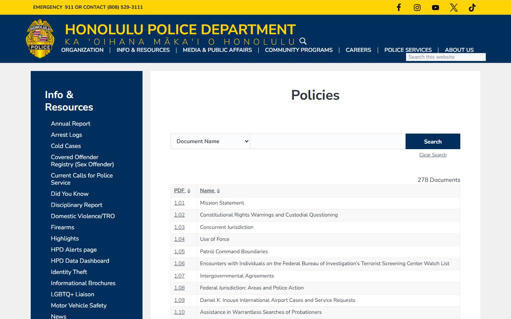Click the Honolulu Police badge logo
The width and height of the screenshot is (511, 319).
click(x=40, y=39)
